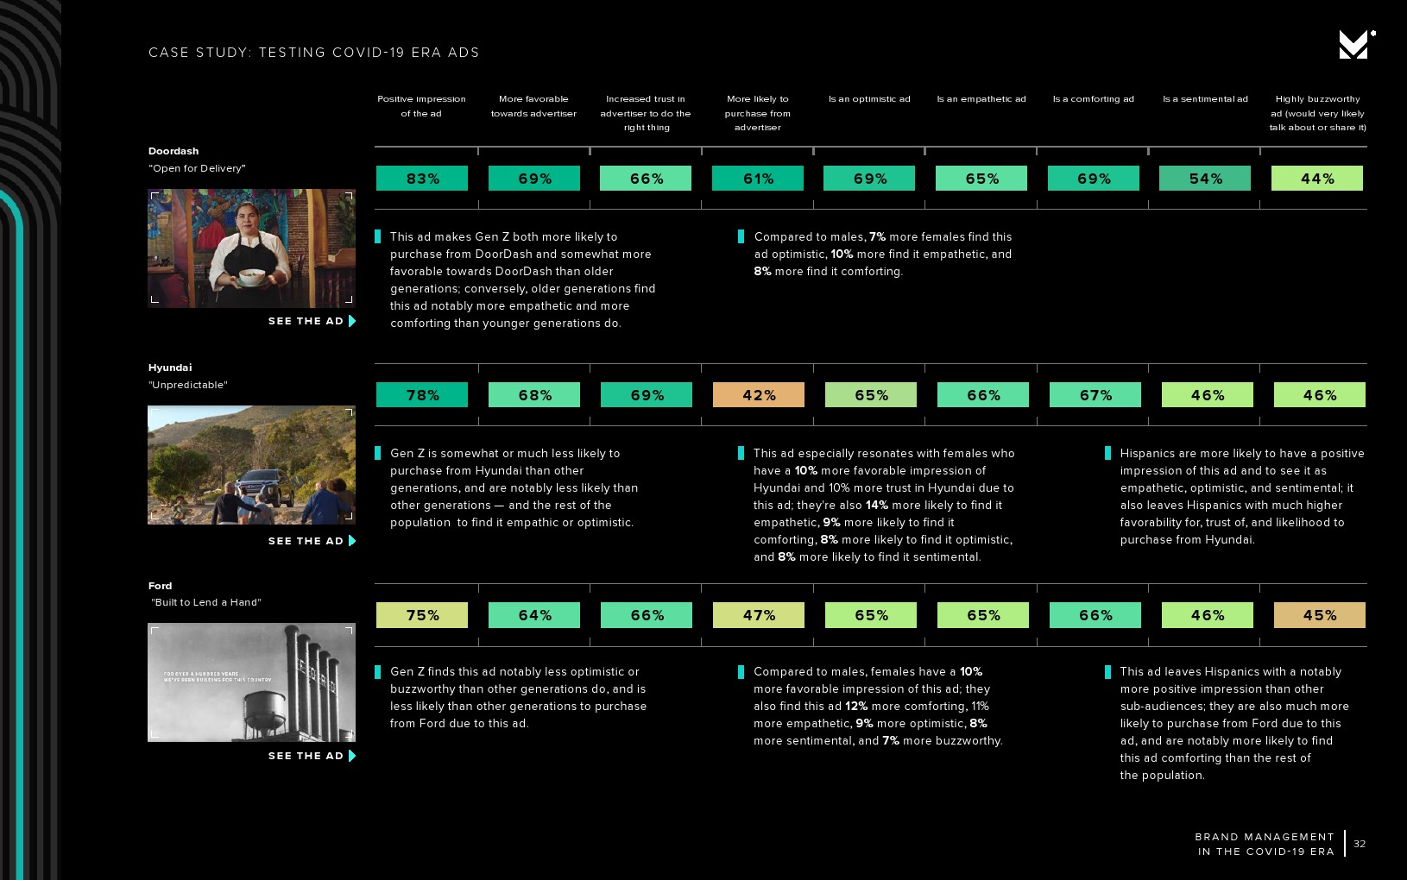The image size is (1407, 880).
Task: Click the page number 32 in footer
Action: tap(1360, 844)
